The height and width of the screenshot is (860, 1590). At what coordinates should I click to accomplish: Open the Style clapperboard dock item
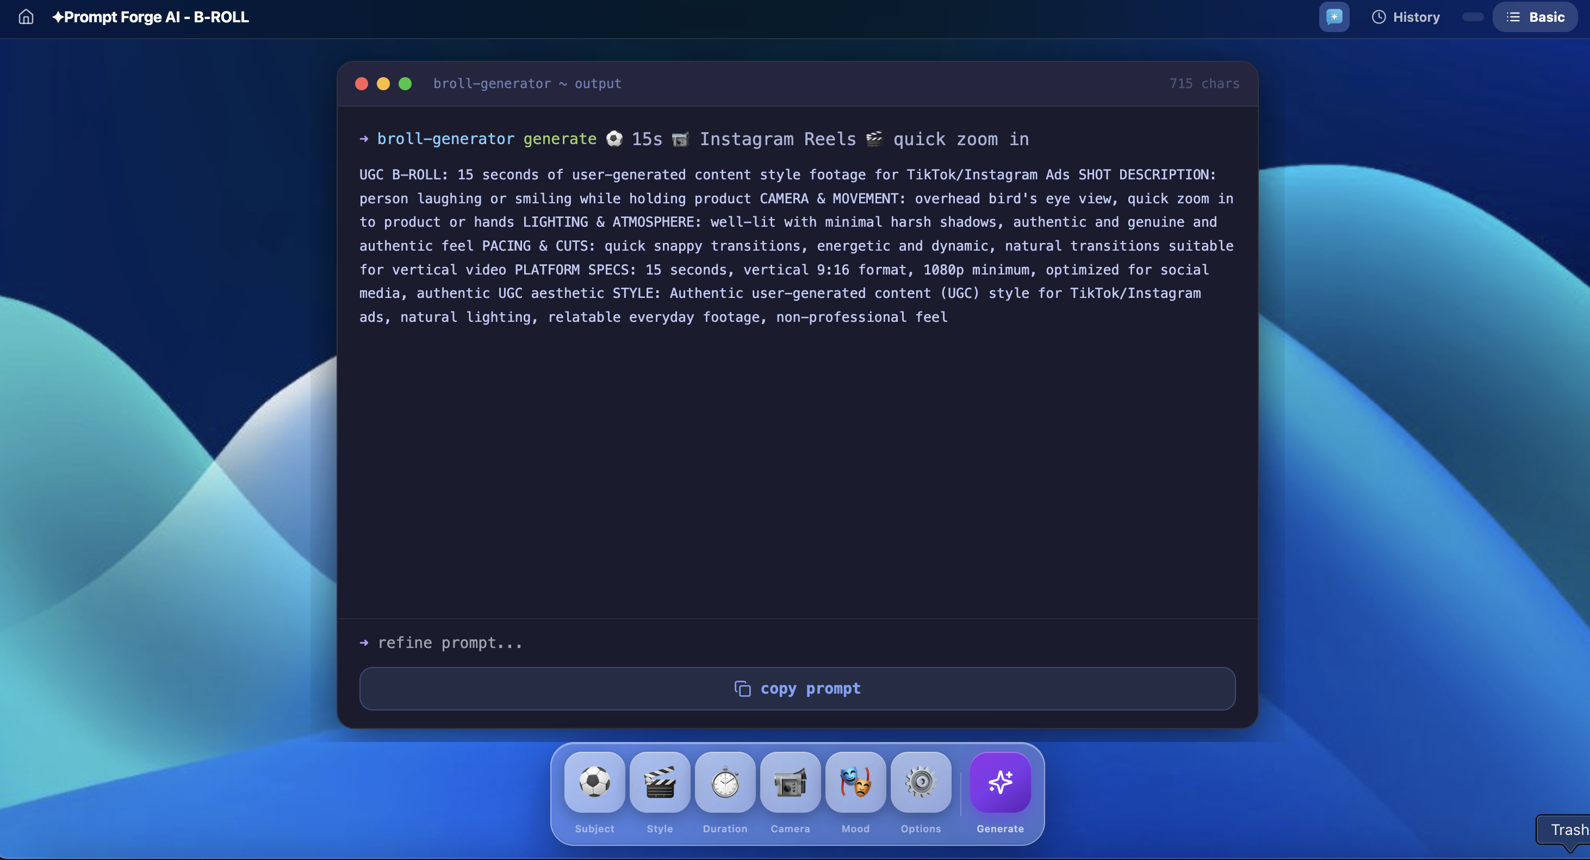tap(659, 782)
